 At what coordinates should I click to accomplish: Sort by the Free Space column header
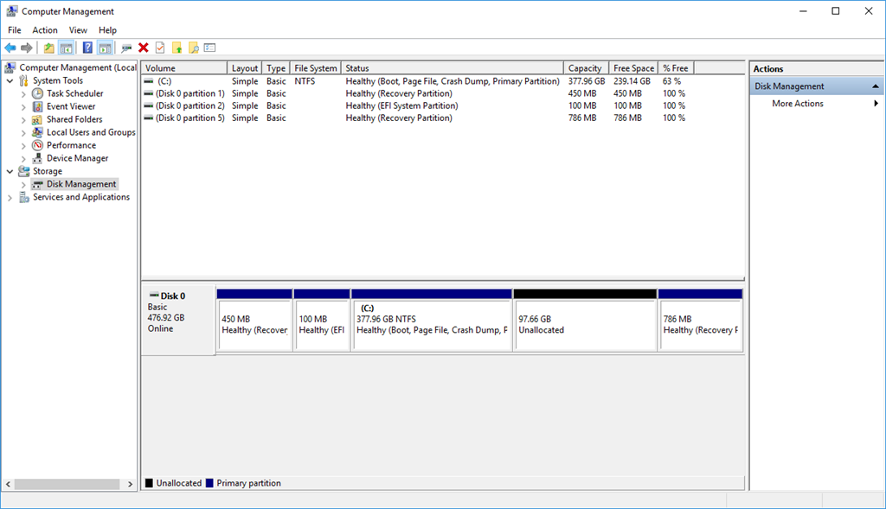point(633,67)
